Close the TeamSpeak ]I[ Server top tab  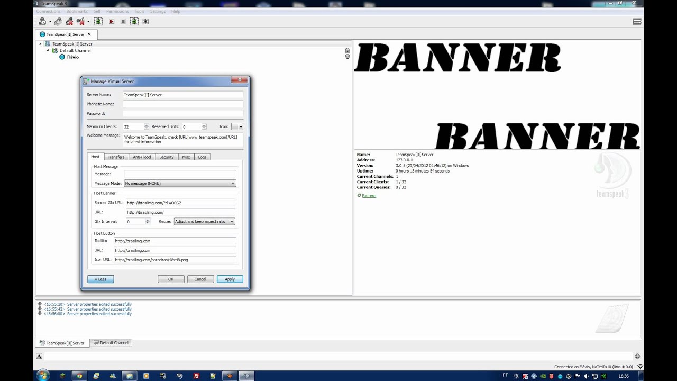pos(89,34)
